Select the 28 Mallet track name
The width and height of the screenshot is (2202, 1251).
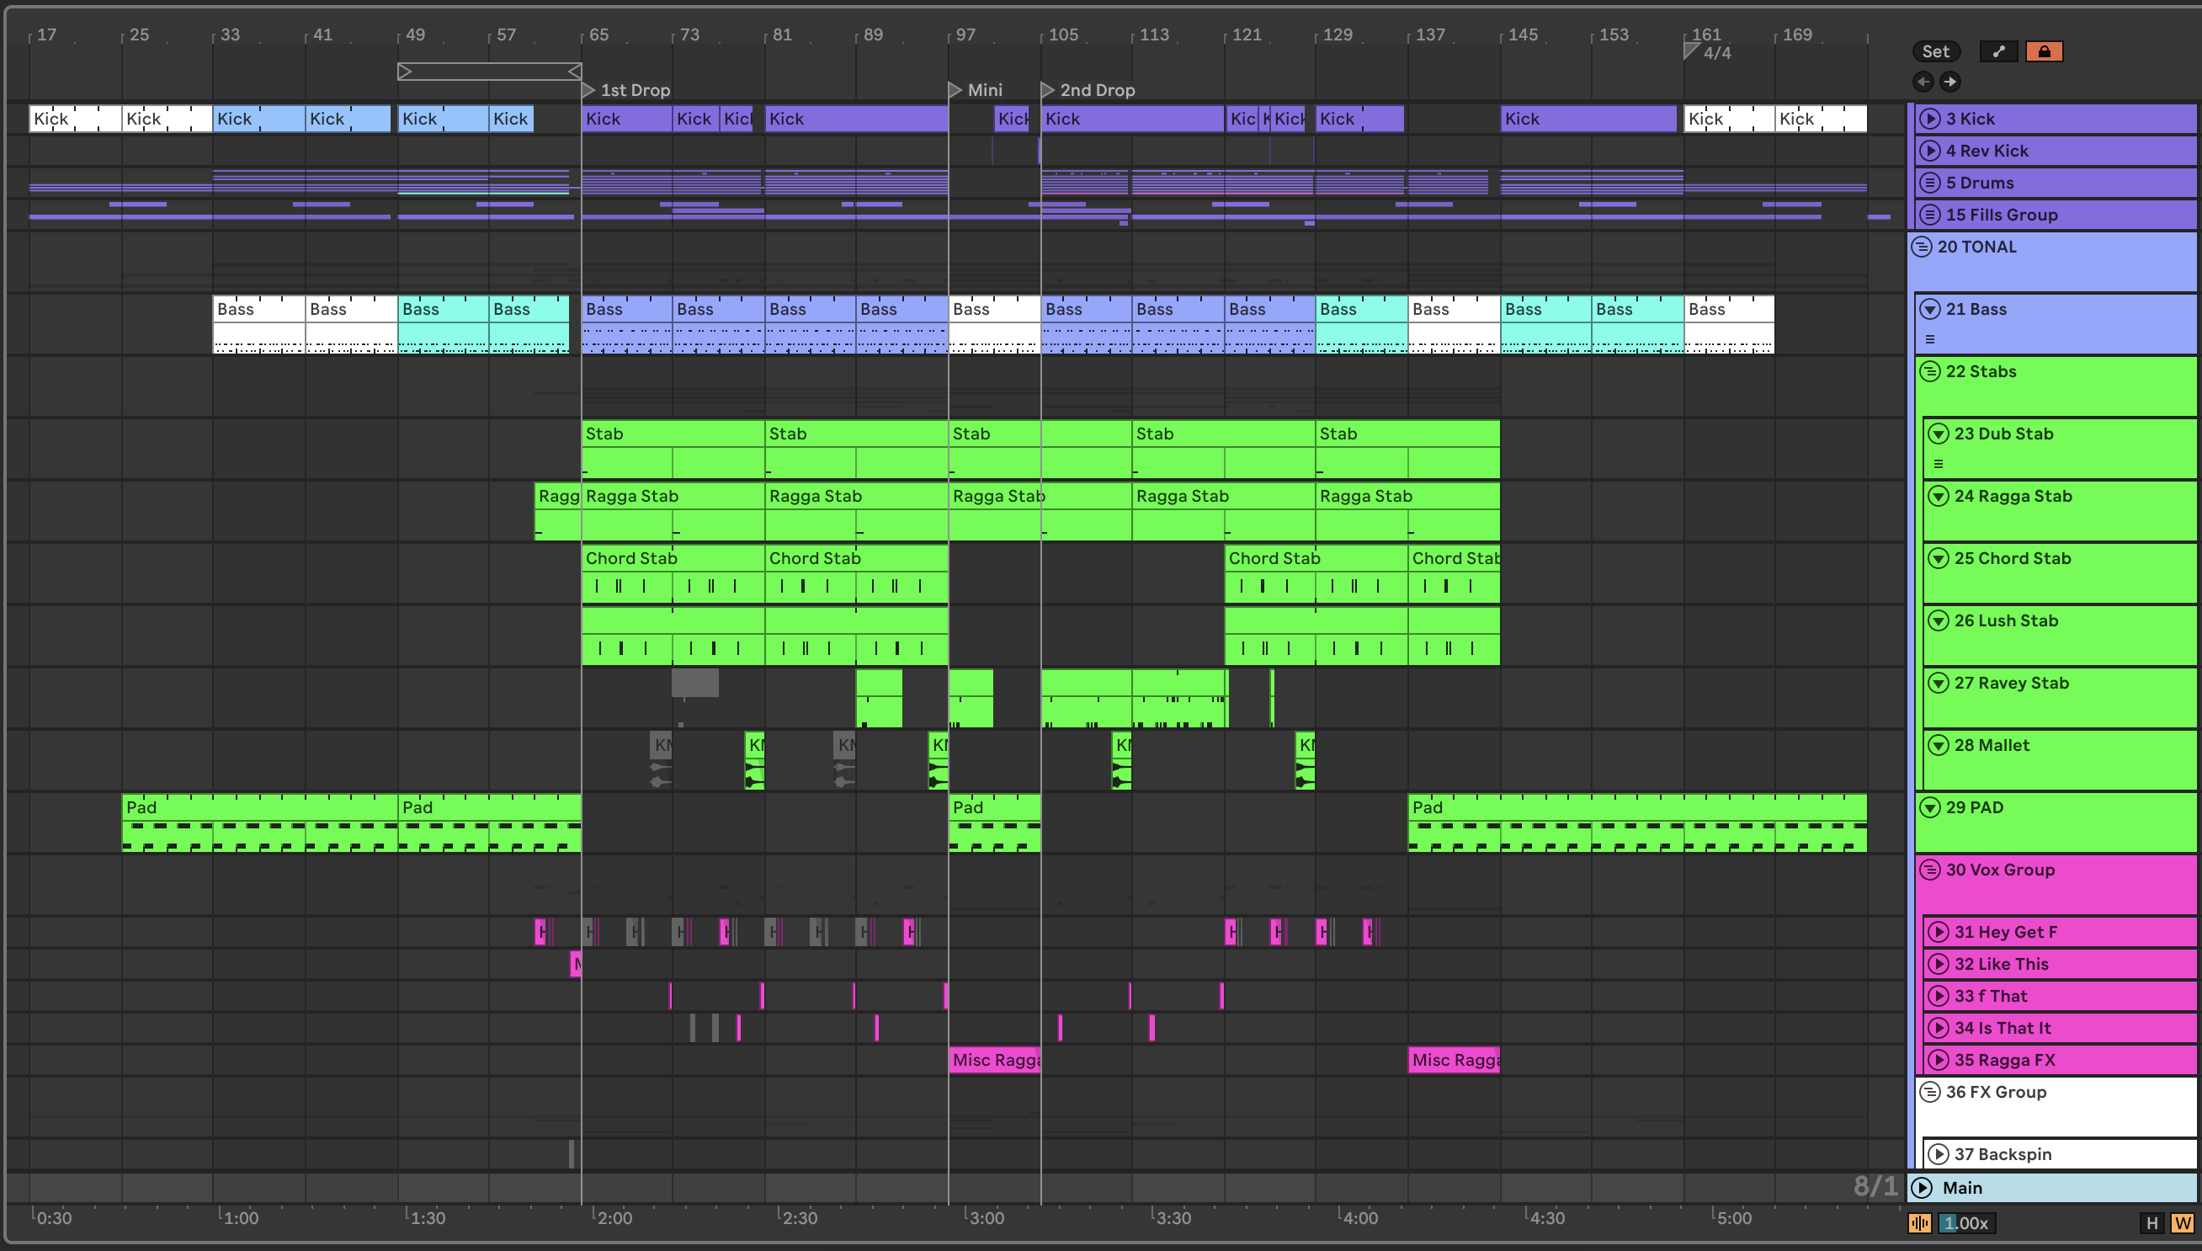1992,745
